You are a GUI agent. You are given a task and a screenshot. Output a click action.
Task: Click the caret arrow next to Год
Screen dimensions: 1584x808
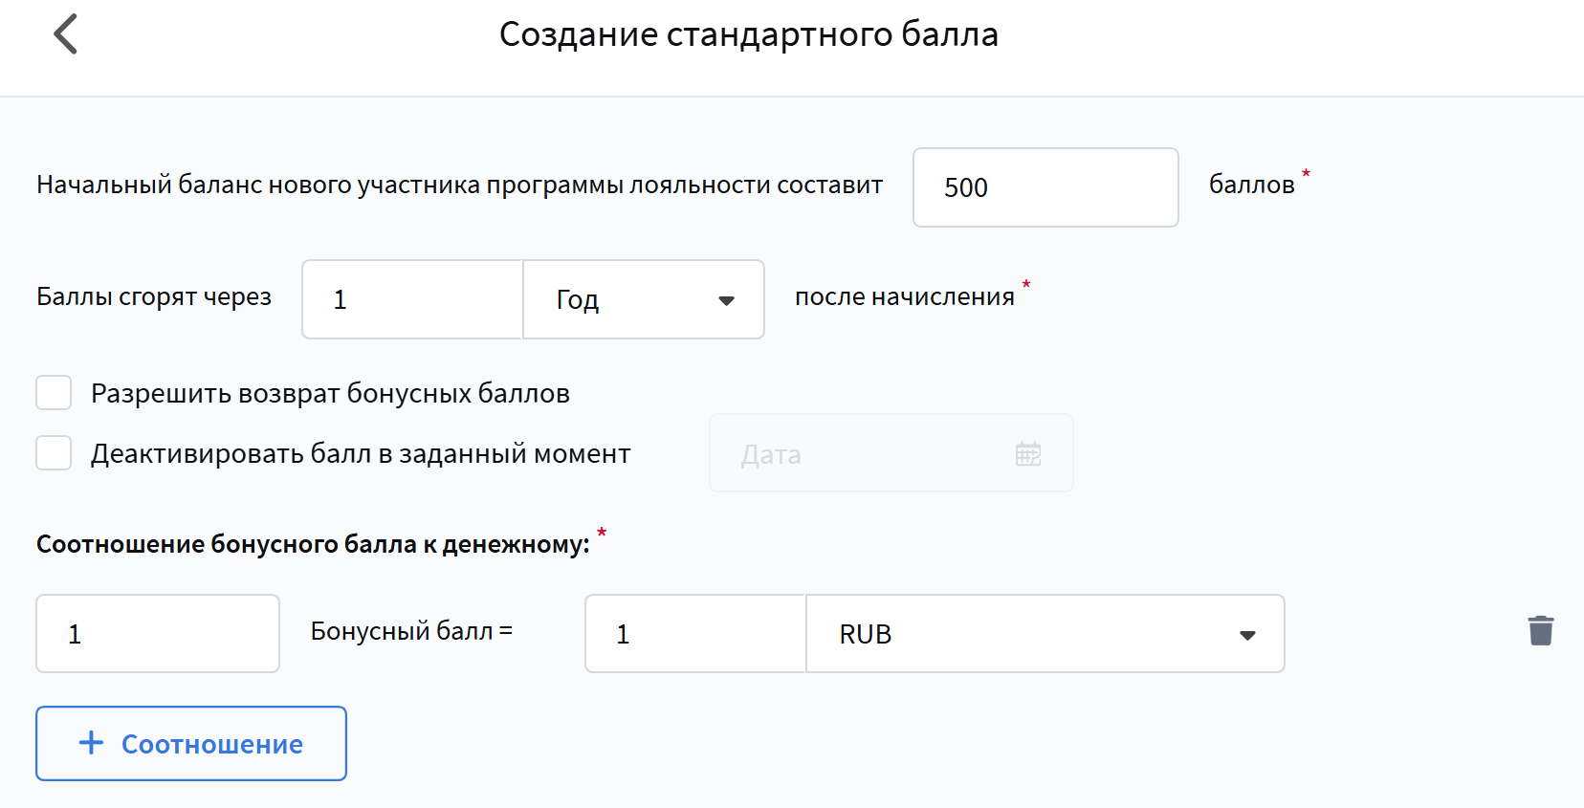tap(726, 300)
